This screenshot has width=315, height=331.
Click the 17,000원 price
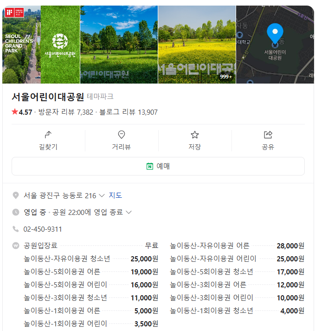point(290,272)
